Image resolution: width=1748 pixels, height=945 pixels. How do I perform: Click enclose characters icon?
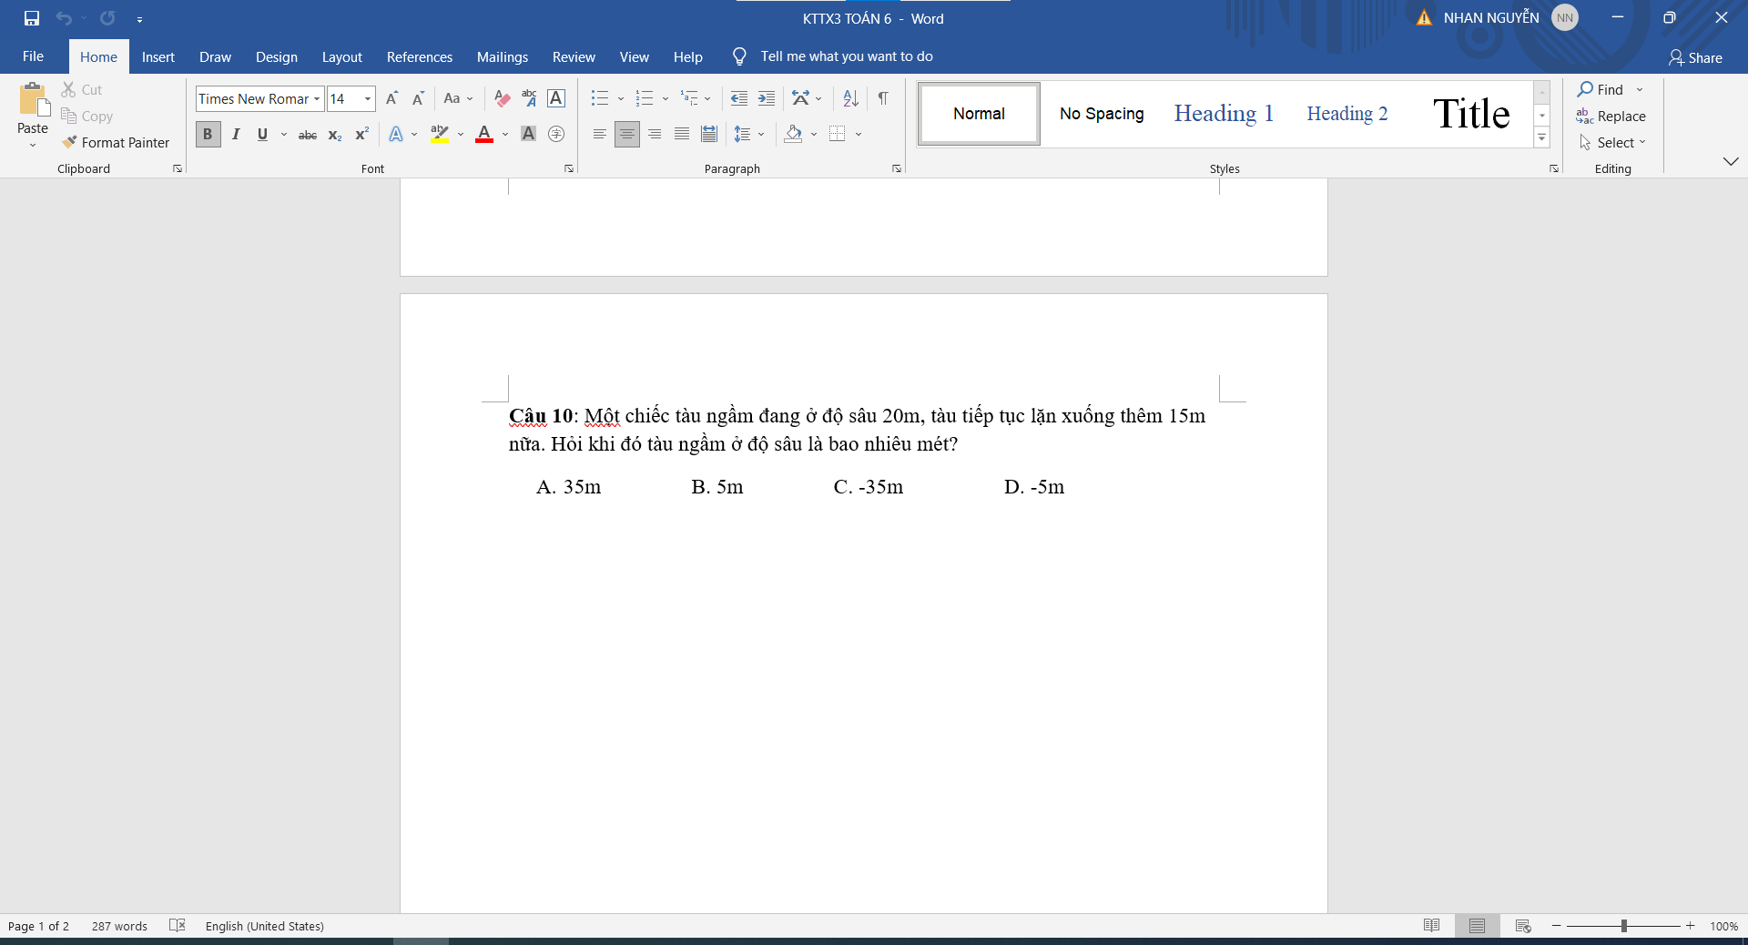[556, 134]
